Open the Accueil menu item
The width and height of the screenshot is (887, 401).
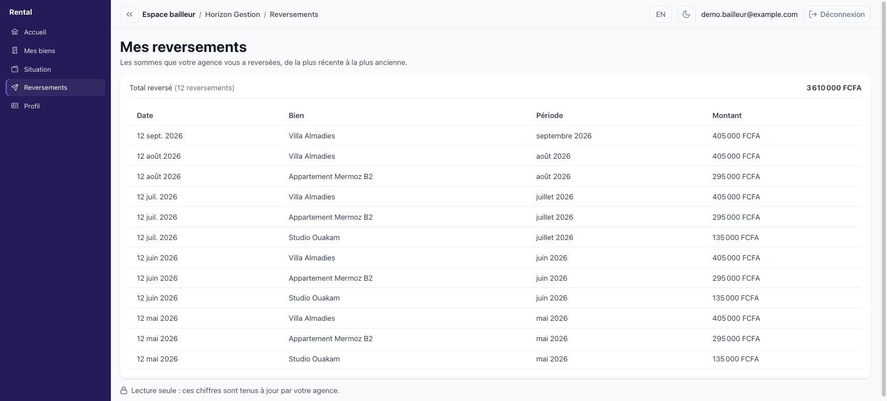coord(55,32)
